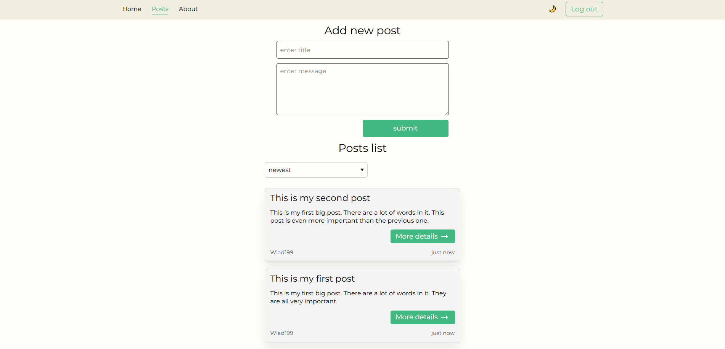Click just now timestamp on first post
725x349 pixels.
tap(443, 333)
